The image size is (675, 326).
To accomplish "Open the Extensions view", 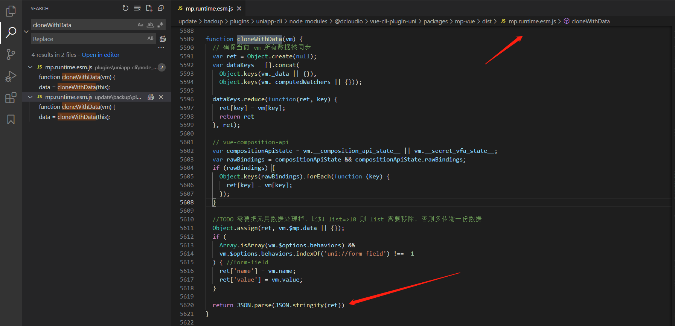I will (x=11, y=98).
